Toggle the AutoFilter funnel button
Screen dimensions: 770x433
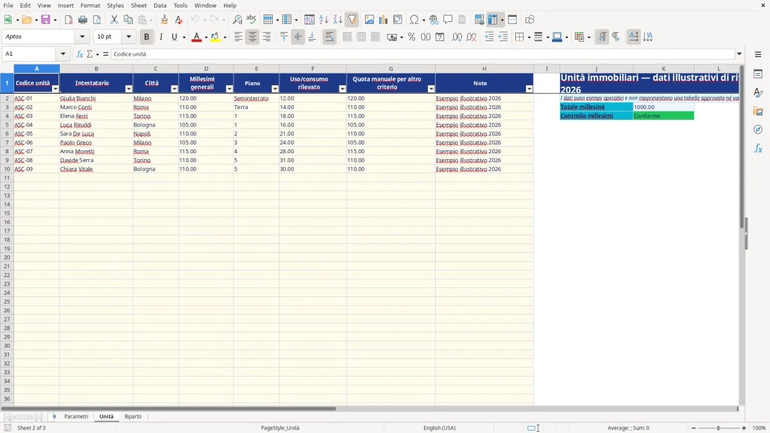click(x=352, y=19)
